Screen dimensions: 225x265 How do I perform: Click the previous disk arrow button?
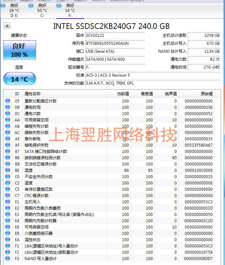[7, 26]
